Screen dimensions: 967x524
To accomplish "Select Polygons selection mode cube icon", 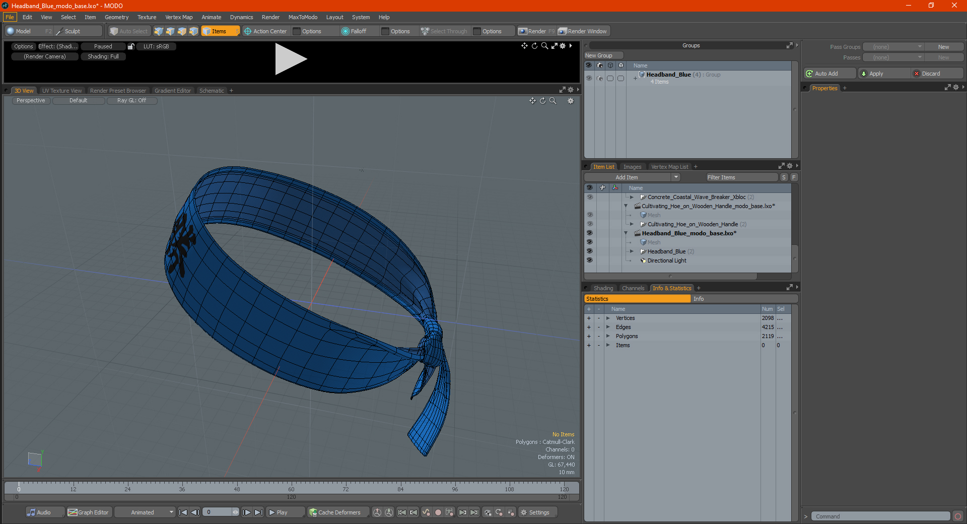I will [182, 31].
